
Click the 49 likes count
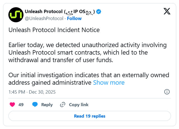(x=21, y=105)
